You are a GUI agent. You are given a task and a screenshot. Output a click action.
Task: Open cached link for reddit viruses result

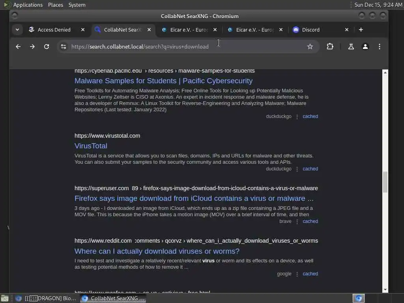pyautogui.click(x=310, y=274)
